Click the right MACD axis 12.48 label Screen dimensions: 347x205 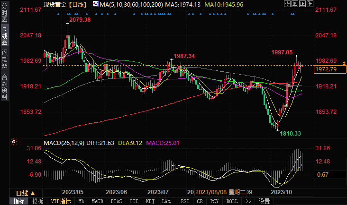click(x=323, y=162)
